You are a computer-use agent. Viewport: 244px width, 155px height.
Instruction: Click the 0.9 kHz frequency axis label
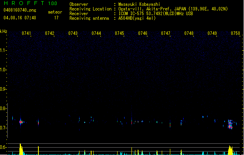coord(3,89)
